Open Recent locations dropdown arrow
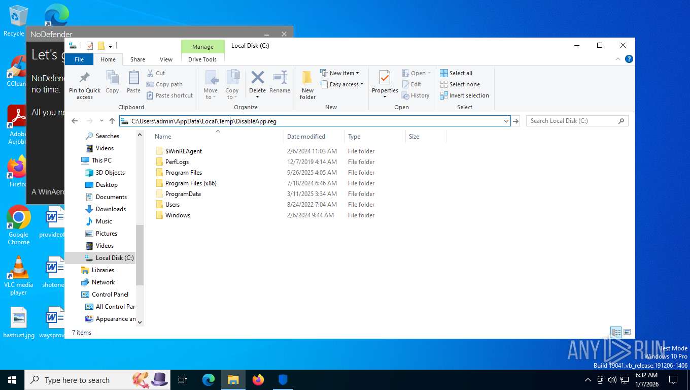 click(101, 121)
